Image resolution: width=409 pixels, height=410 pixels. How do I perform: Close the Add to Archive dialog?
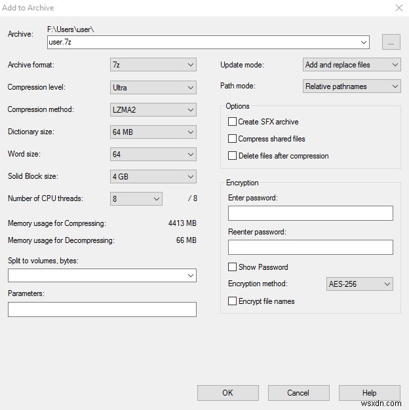399,8
